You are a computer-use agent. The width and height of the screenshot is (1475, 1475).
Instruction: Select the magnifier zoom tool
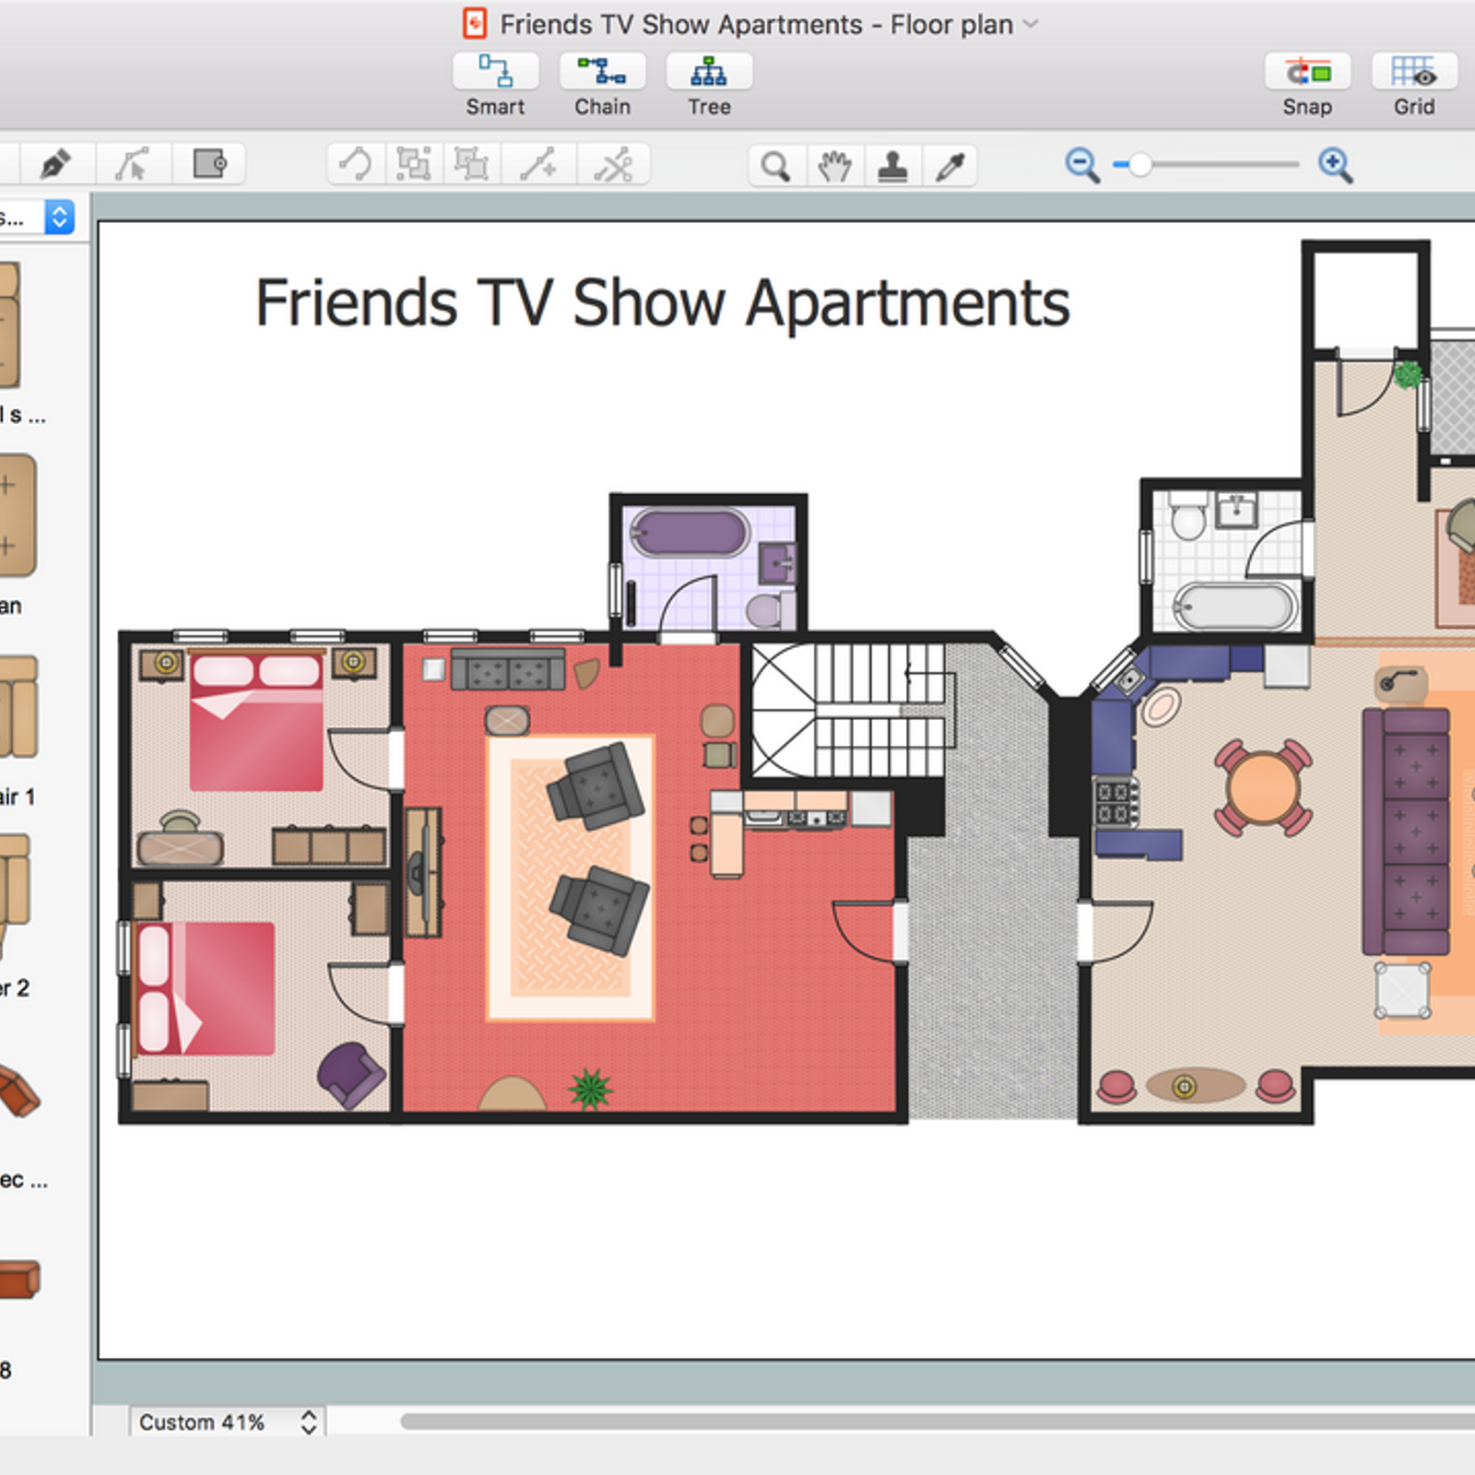tap(776, 167)
